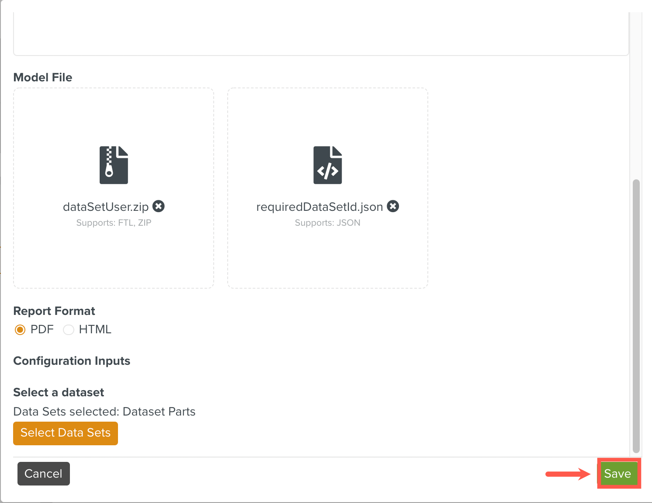Click the Configuration Inputs heading
This screenshot has width=652, height=503.
[x=72, y=361]
